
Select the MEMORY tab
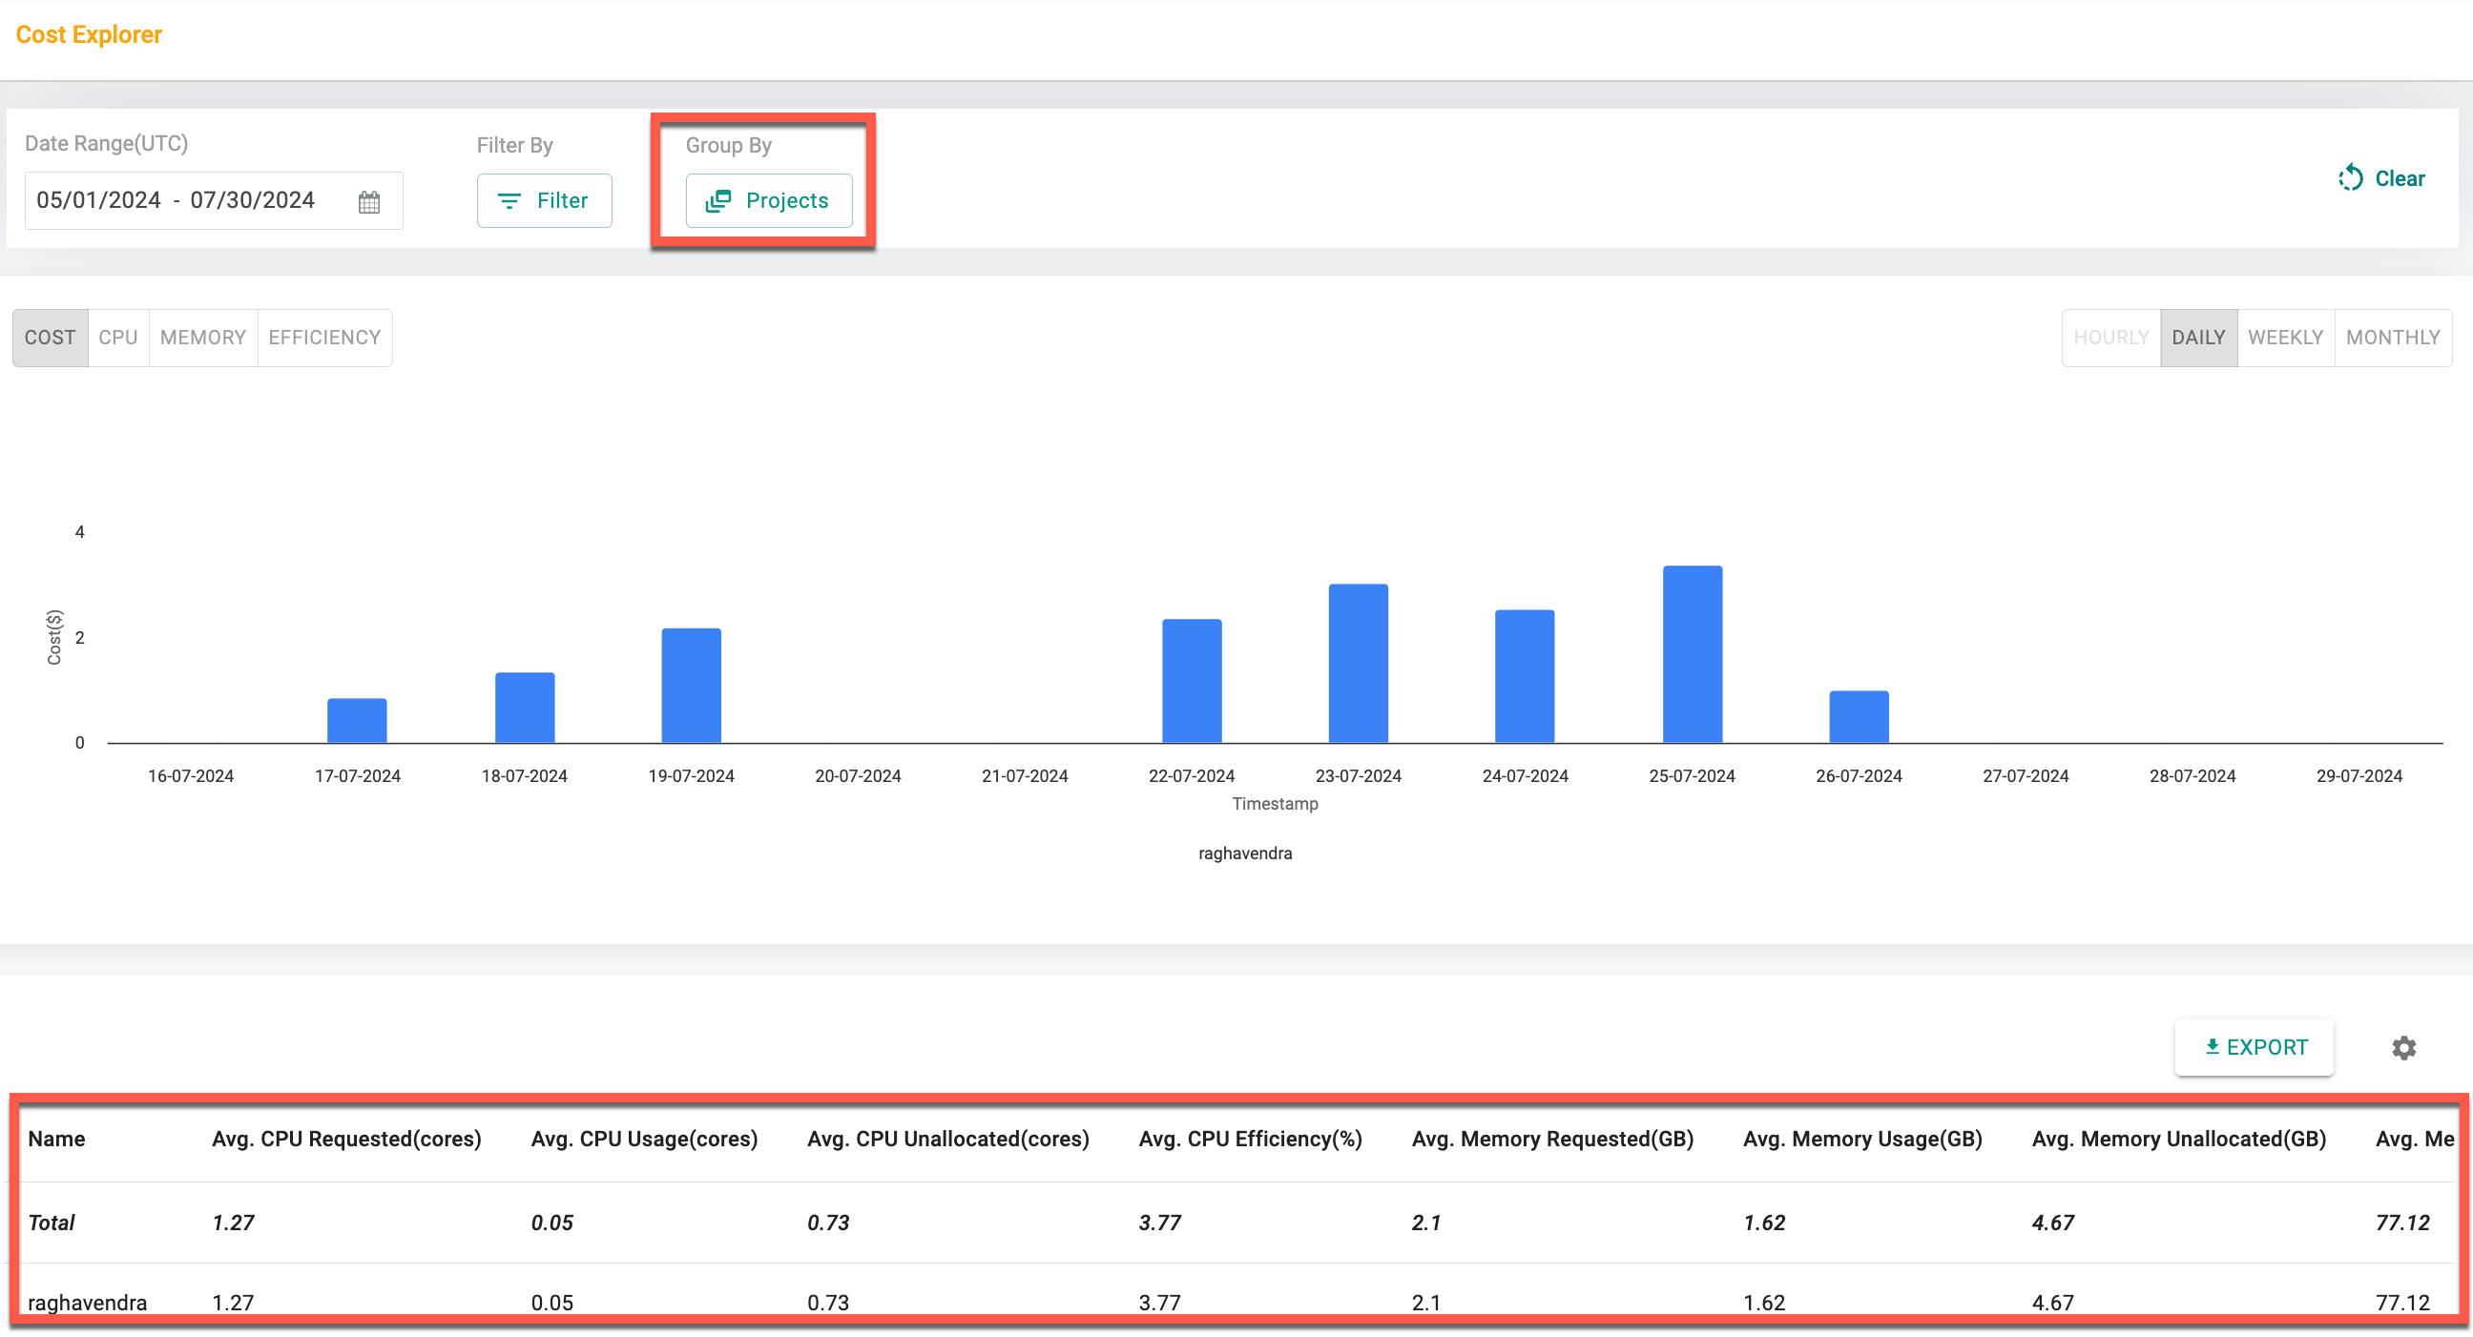(201, 338)
